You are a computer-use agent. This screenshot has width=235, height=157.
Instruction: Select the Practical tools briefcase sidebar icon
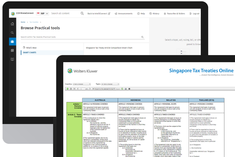click(12, 42)
